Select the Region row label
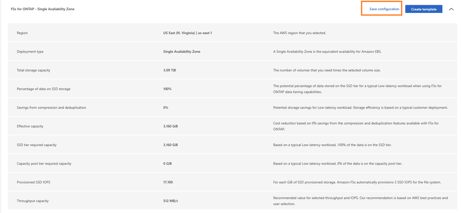Viewport: 461px width, 213px height. pyautogui.click(x=22, y=33)
